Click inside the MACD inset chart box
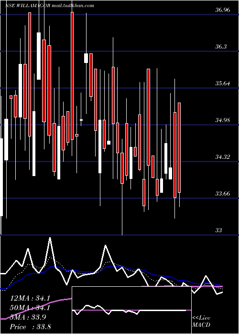The height and width of the screenshot is (334, 239). 131,310
